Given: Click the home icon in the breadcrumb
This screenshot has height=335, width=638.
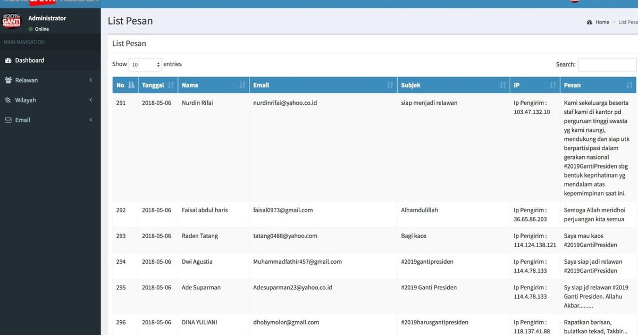Looking at the screenshot, I should (x=589, y=22).
